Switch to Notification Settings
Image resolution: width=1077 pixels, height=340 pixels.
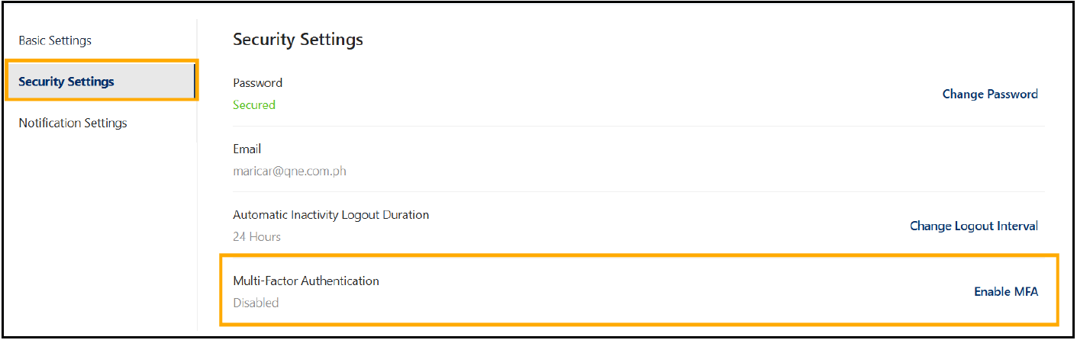(73, 123)
